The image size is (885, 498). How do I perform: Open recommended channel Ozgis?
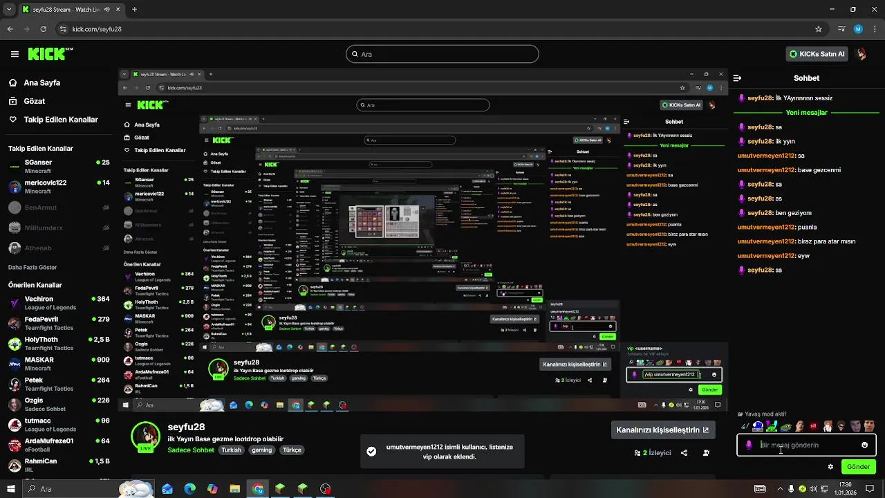coord(59,405)
